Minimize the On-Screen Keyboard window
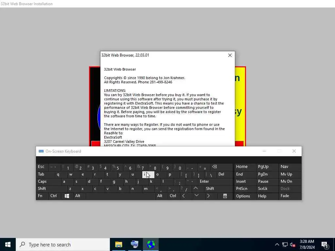 pyautogui.click(x=264, y=151)
